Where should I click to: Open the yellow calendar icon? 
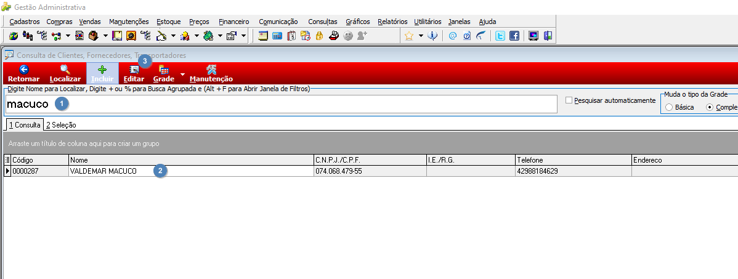pos(263,36)
